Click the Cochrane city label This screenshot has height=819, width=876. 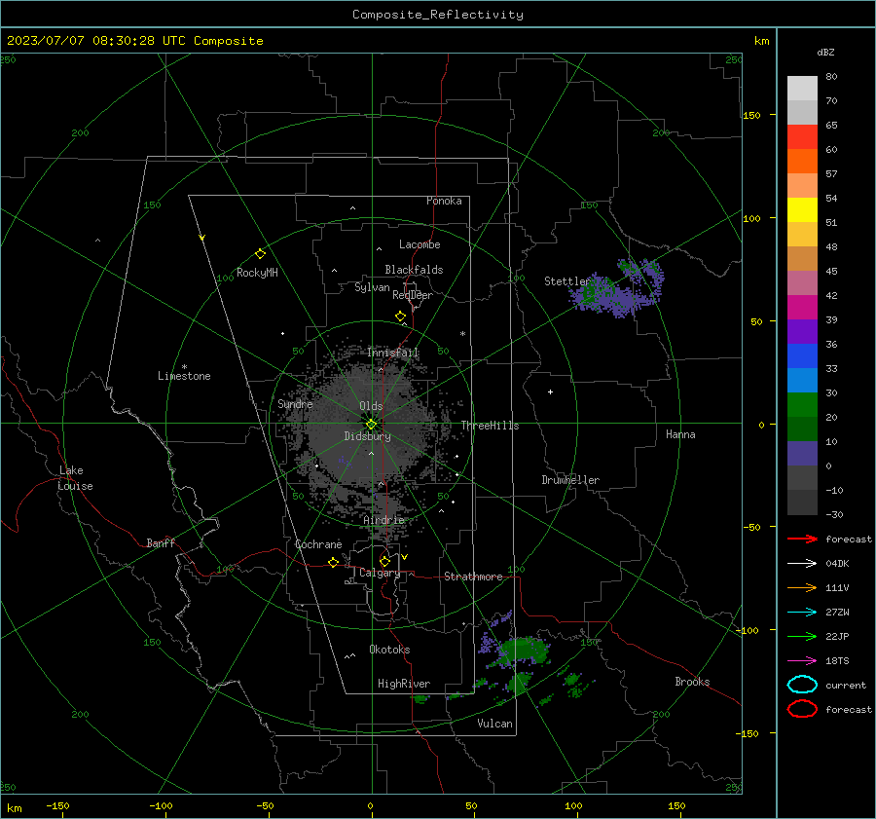pyautogui.click(x=318, y=544)
